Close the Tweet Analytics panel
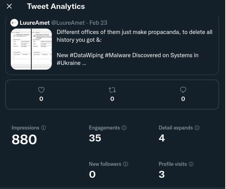 (9, 6)
